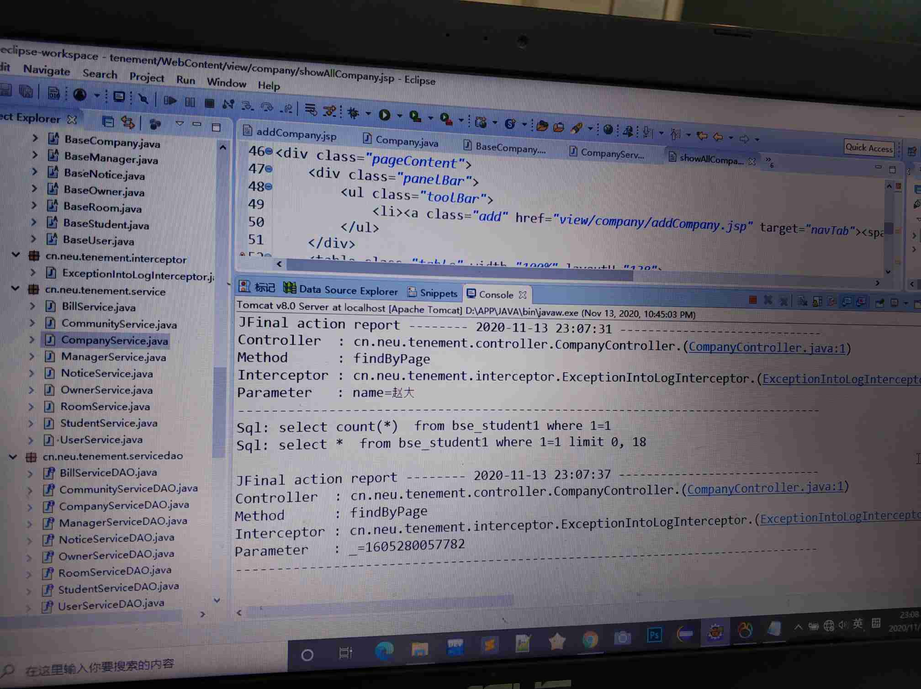Click the Debug bug icon in toolbar
This screenshot has height=689, width=921.
coord(354,113)
